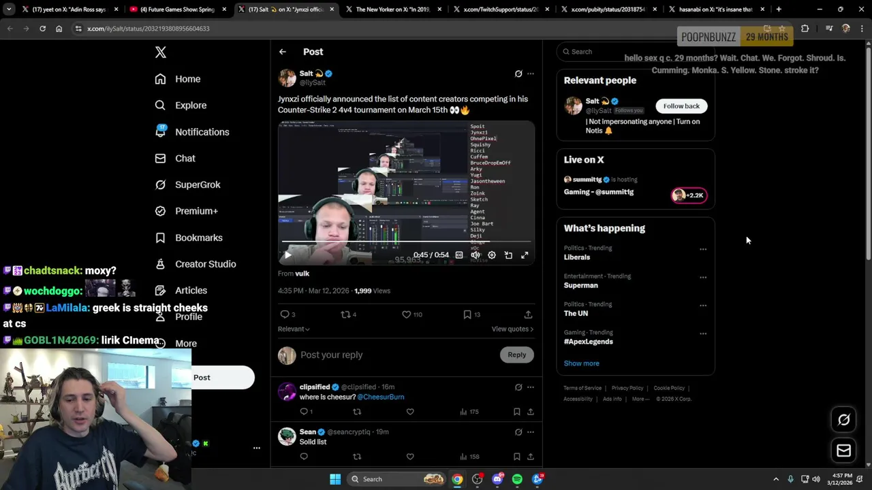Open Home in the X sidebar
The image size is (872, 490).
point(178,79)
